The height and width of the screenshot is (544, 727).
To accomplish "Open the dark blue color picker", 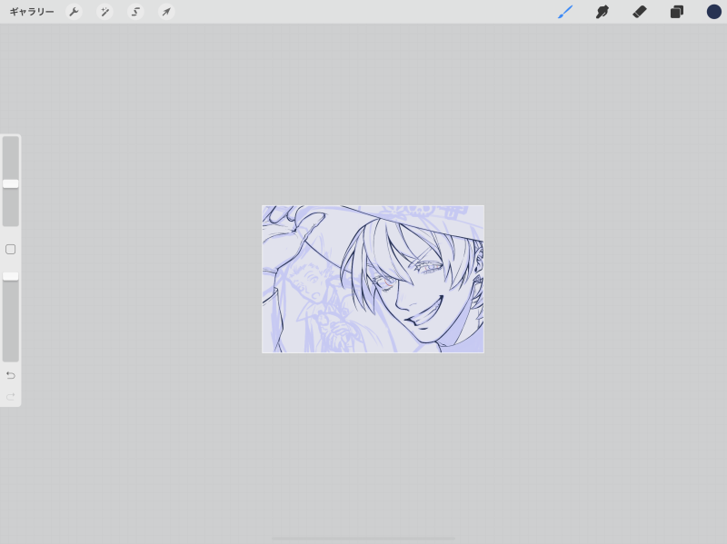I will pyautogui.click(x=714, y=12).
